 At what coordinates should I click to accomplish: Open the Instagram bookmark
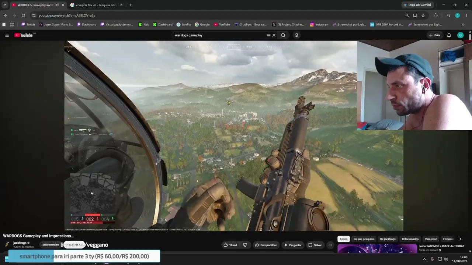click(x=319, y=25)
